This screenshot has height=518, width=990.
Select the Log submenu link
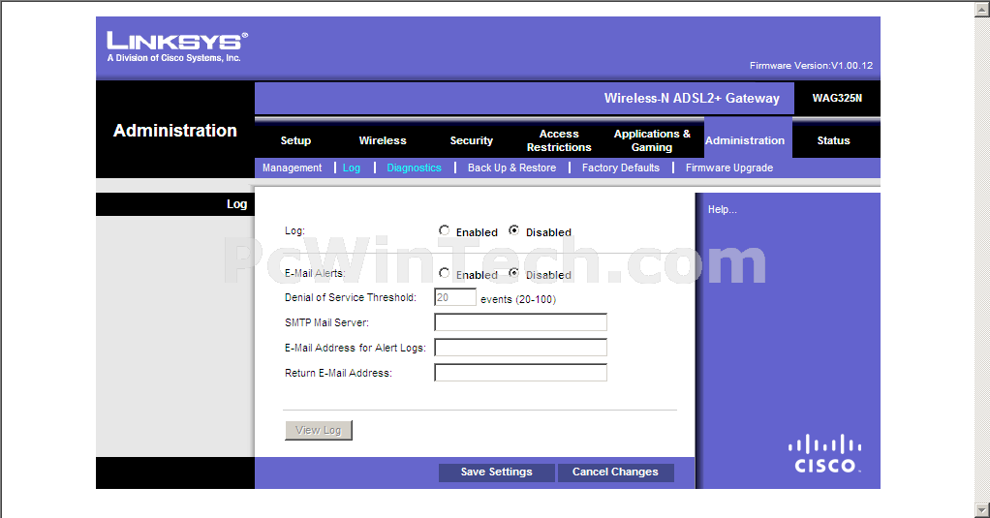click(x=352, y=168)
